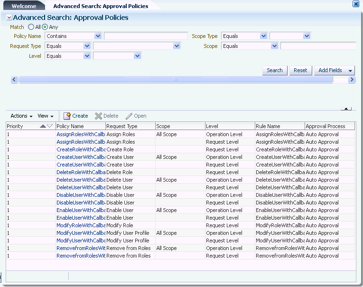Sort Priority column descending arrow
The width and height of the screenshot is (363, 287).
click(50, 126)
